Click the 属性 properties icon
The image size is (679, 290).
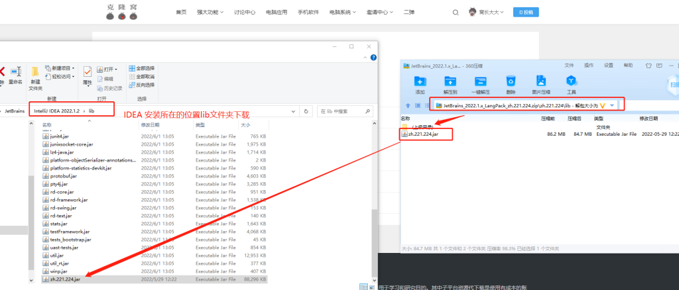pyautogui.click(x=88, y=75)
